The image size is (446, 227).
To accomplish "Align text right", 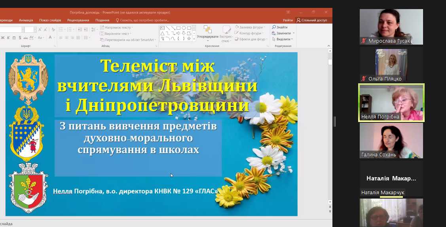I will (72, 38).
